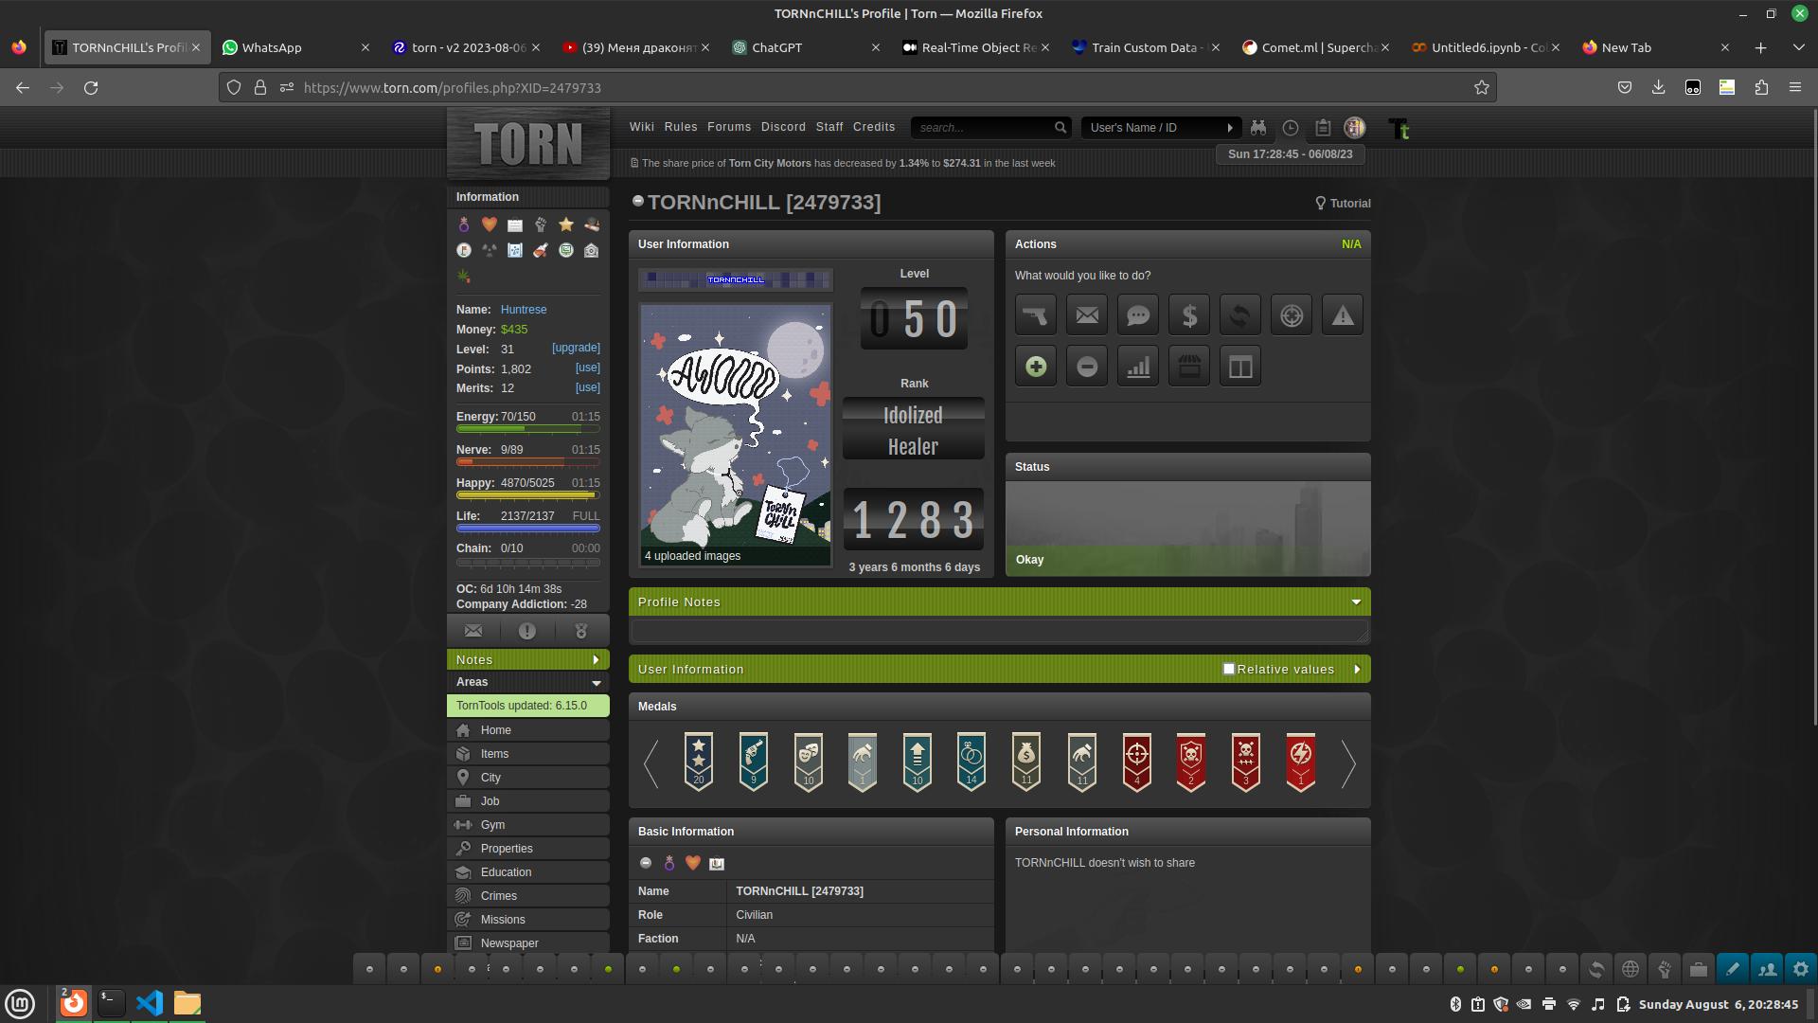Click the attack/mug action icon
1818x1023 pixels.
tap(1035, 314)
